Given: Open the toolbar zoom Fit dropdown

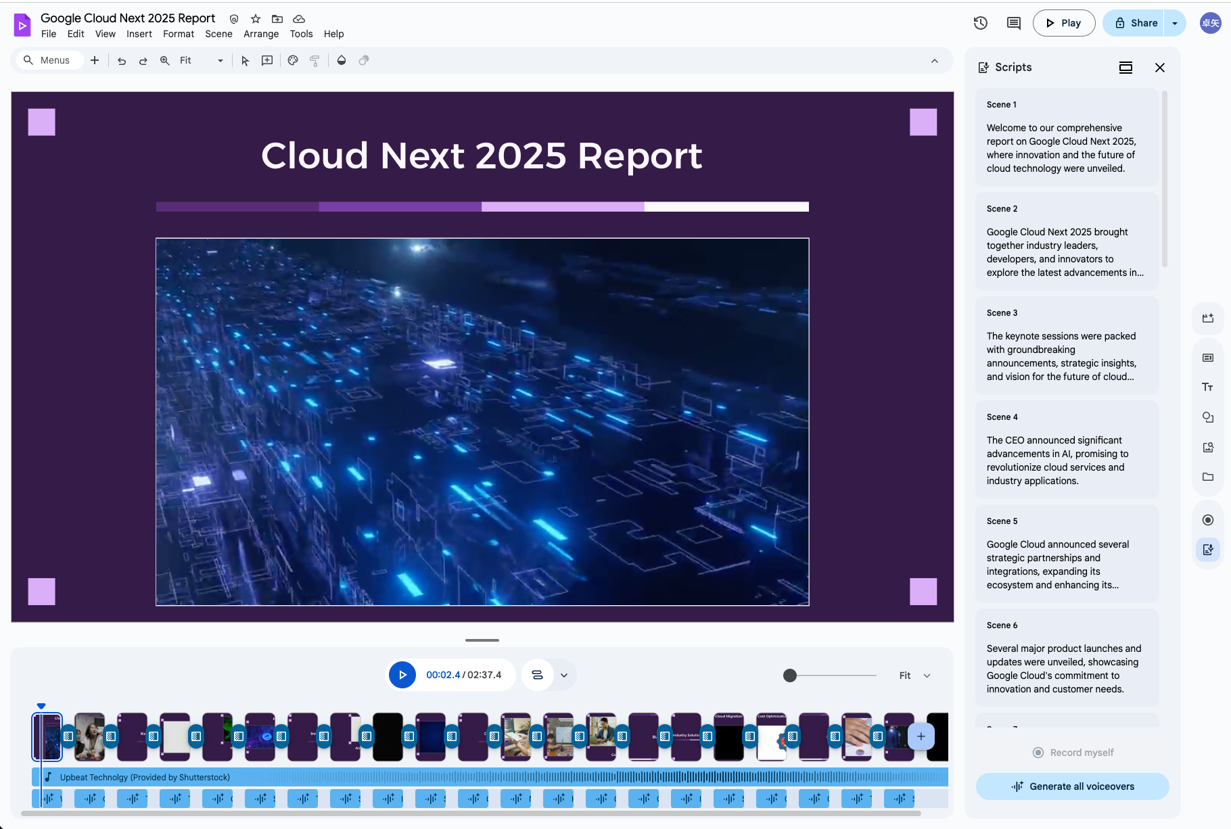Looking at the screenshot, I should click(x=201, y=61).
